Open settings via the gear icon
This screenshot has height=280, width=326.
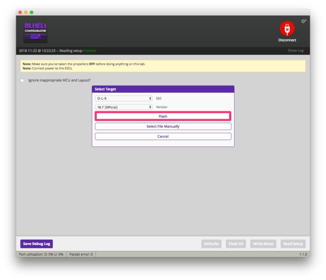coord(304,21)
